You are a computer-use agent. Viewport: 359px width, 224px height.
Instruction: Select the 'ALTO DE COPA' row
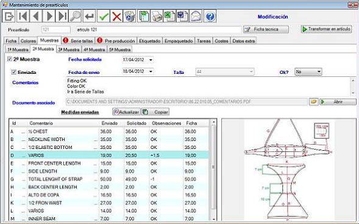[x=109, y=195]
